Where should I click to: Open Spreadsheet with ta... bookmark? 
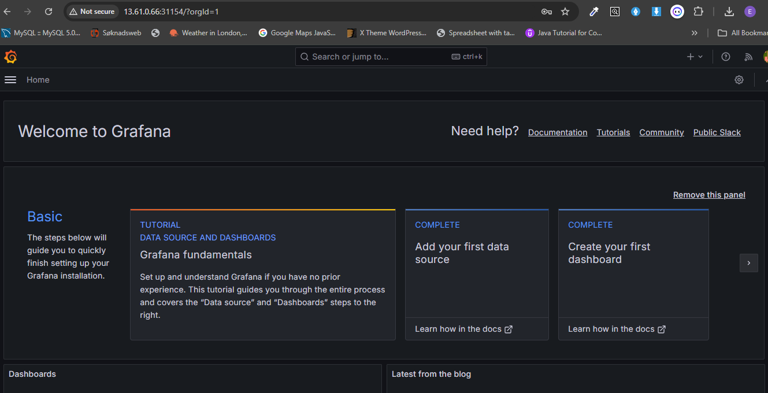pos(476,33)
